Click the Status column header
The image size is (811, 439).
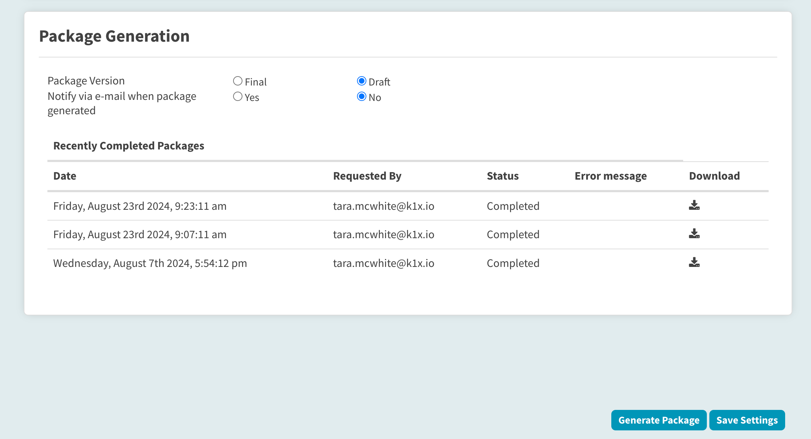502,176
